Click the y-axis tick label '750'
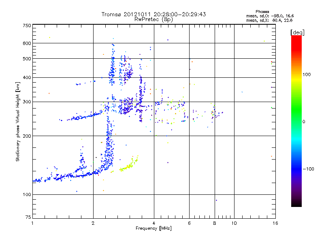This screenshot has width=324, height=243. point(27,26)
